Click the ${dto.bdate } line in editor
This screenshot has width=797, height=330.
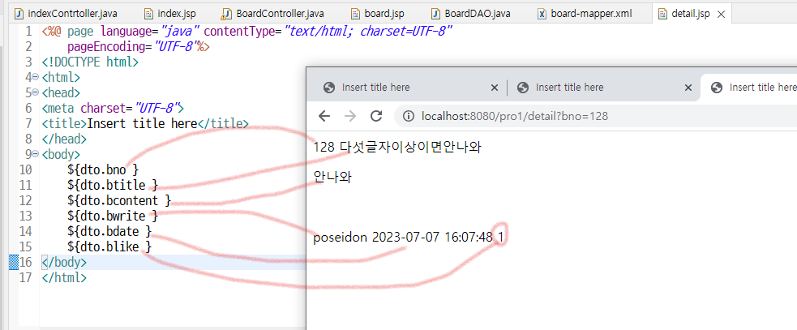click(109, 231)
